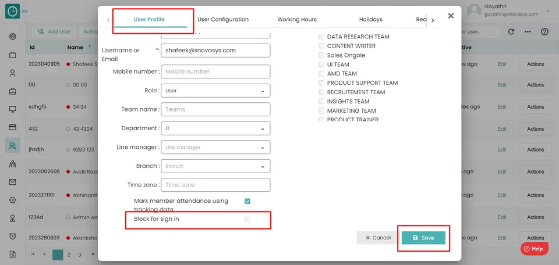Click the refresh icon in the toolbar
Screen dimensions: 559x265
pos(511,31)
